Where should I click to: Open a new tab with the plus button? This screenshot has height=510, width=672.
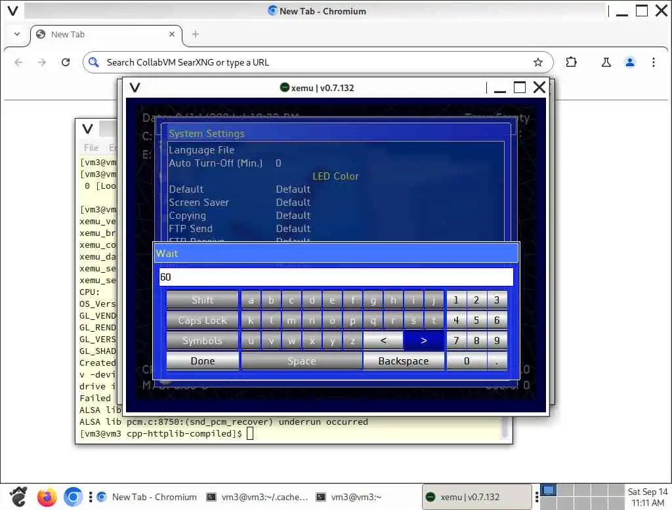(196, 34)
